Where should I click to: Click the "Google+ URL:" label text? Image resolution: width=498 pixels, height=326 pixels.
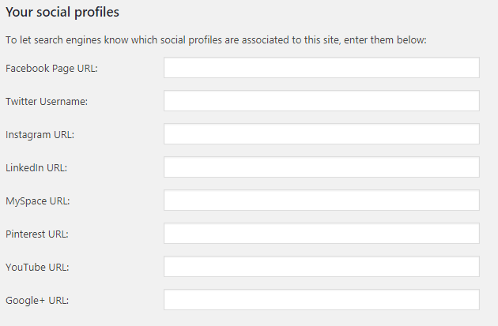[36, 301]
